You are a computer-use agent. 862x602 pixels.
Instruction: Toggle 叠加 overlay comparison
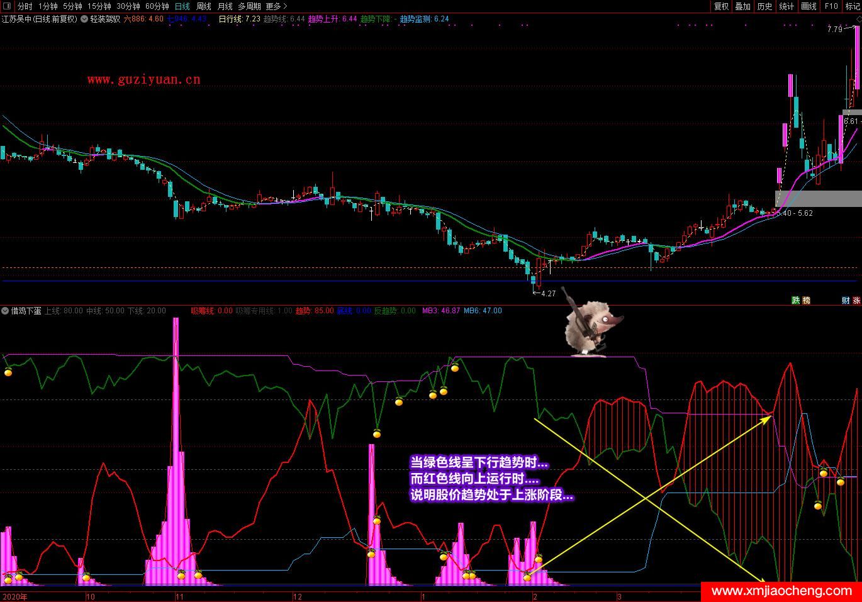(x=742, y=6)
